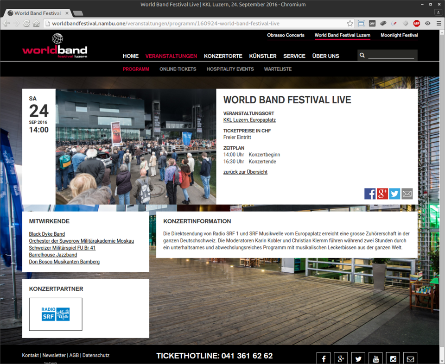Click the Radio SRF Musikwelle partner logo
Image resolution: width=445 pixels, height=364 pixels.
pyautogui.click(x=56, y=314)
